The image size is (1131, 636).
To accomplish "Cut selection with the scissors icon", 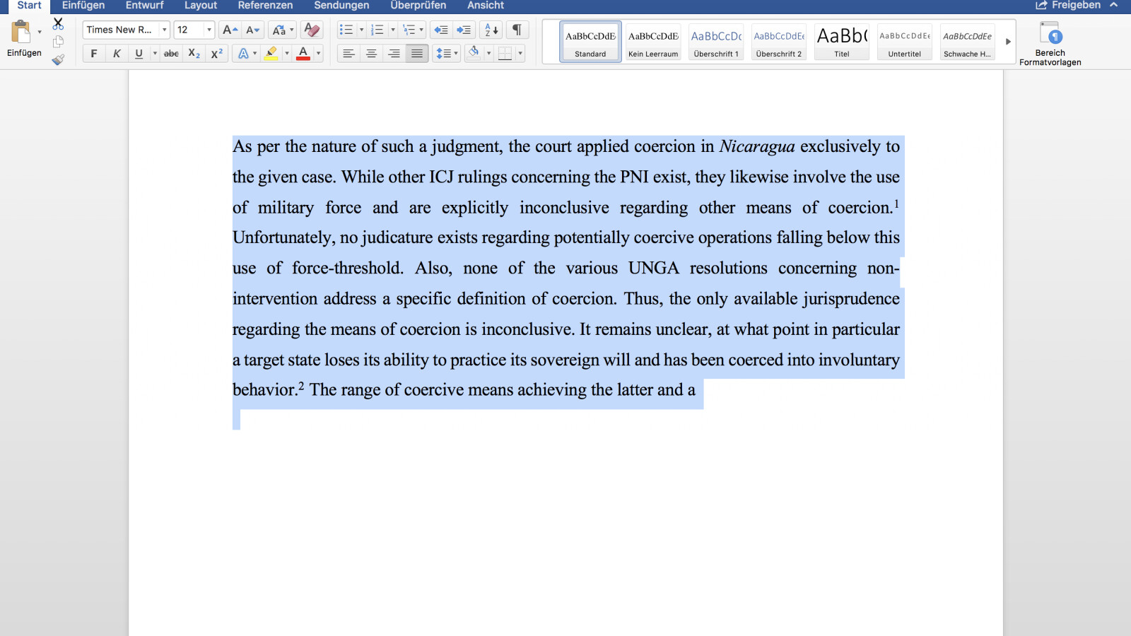I will point(58,24).
